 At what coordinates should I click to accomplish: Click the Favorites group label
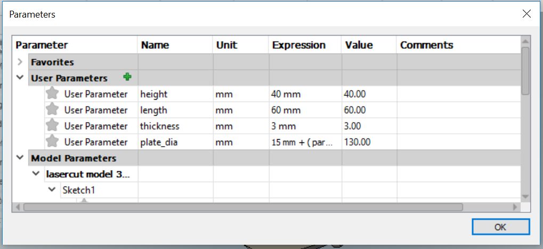pyautogui.click(x=52, y=62)
